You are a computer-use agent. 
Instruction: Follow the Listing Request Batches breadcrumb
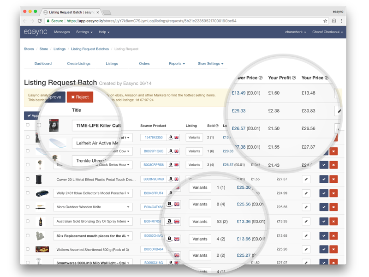point(90,49)
